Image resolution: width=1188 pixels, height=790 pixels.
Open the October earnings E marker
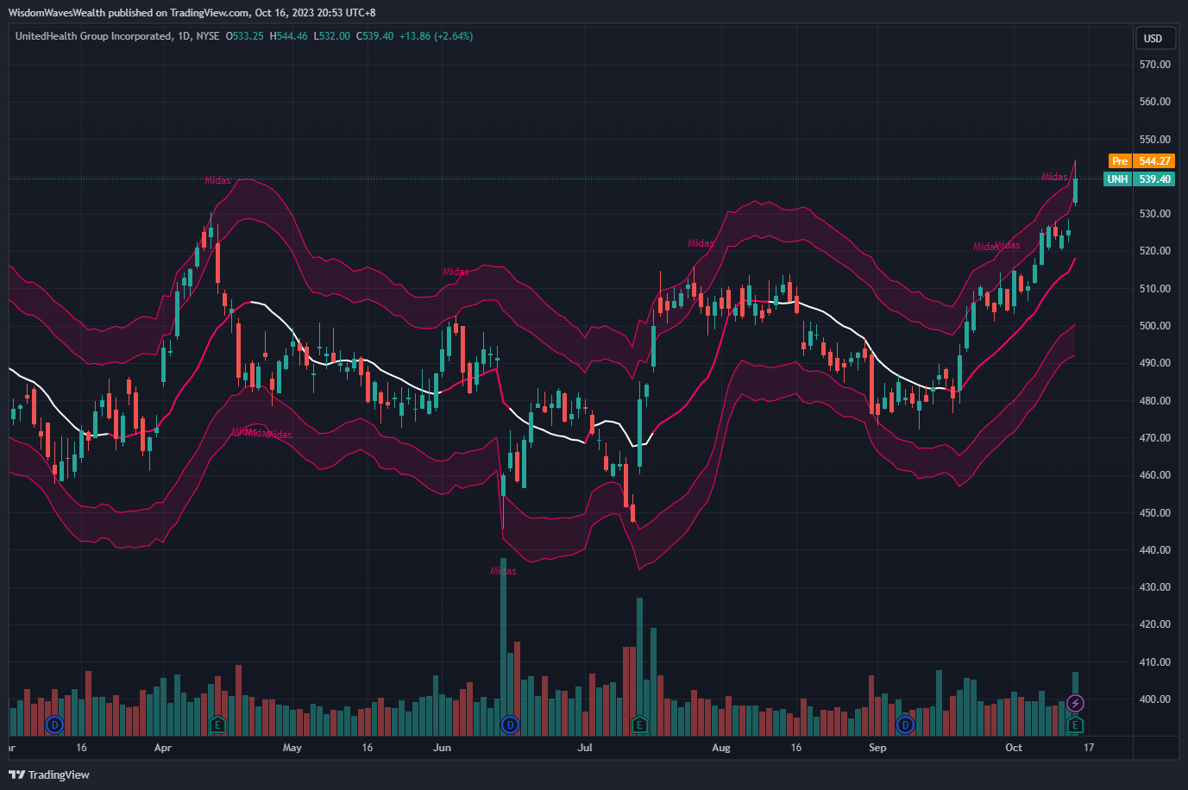coord(1075,724)
